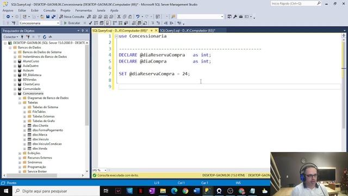Click the Parse (checkmark) icon next to Executar
Image resolution: width=348 pixels, height=196 pixels.
(90, 23)
